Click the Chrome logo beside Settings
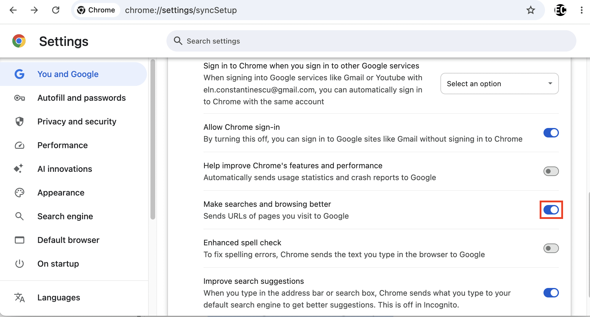Viewport: 590px width, 317px height. pos(19,41)
